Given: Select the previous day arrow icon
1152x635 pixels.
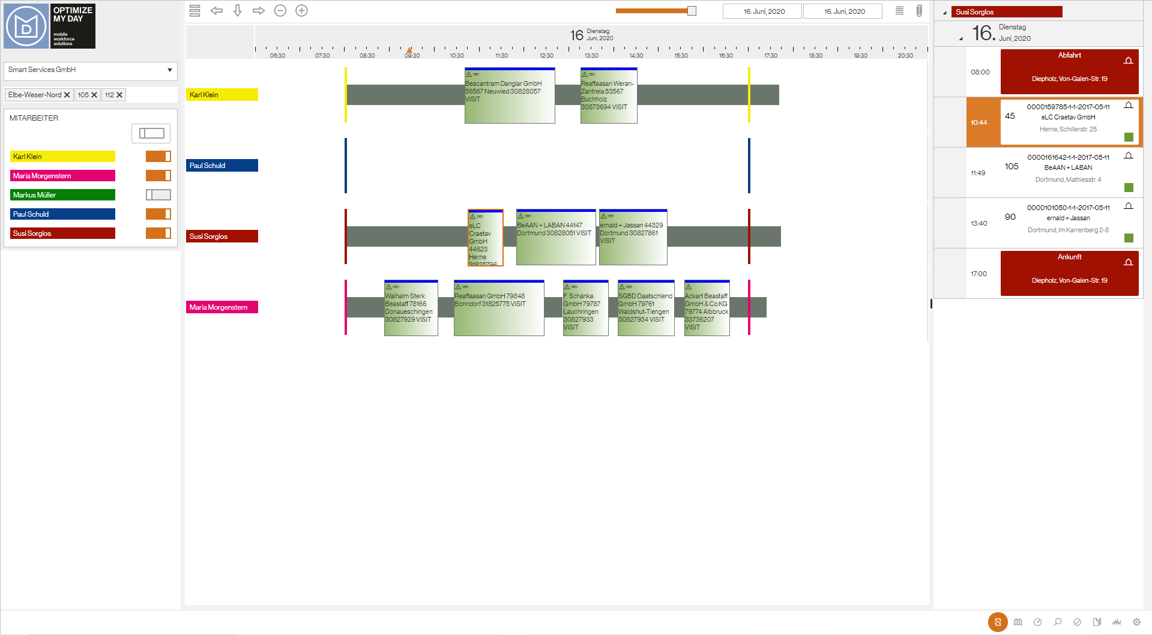Looking at the screenshot, I should pyautogui.click(x=216, y=10).
